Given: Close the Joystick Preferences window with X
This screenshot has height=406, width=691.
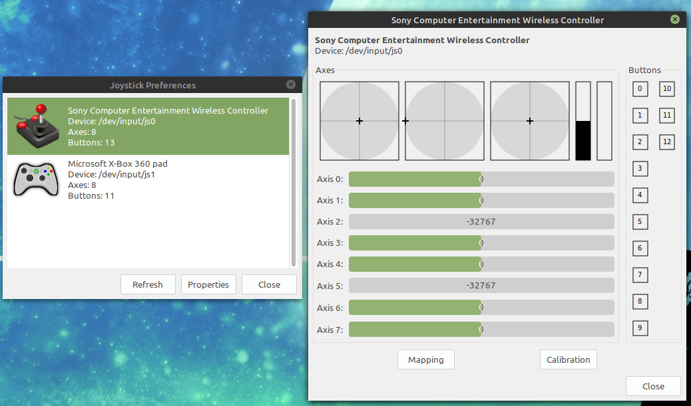Looking at the screenshot, I should click(x=291, y=84).
